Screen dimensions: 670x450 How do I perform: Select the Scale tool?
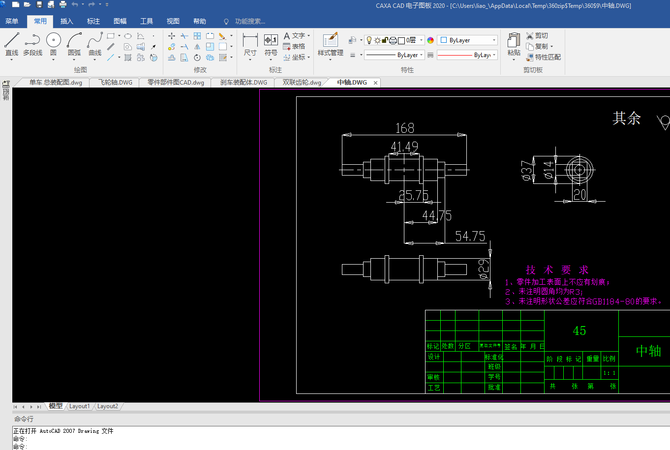coord(210,47)
